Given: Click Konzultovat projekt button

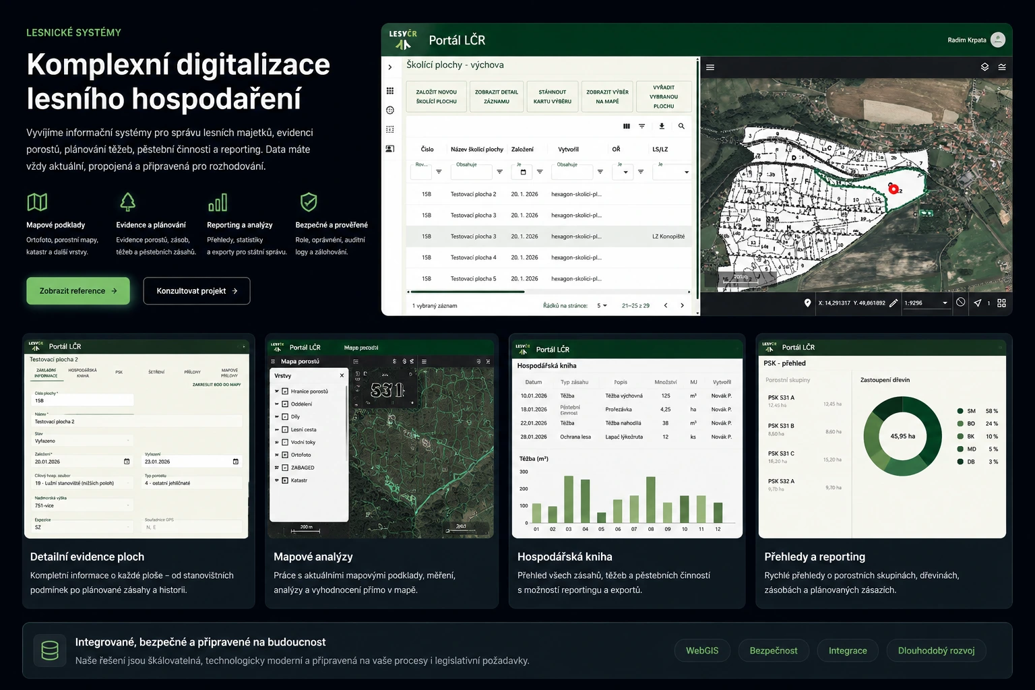Looking at the screenshot, I should [x=197, y=291].
